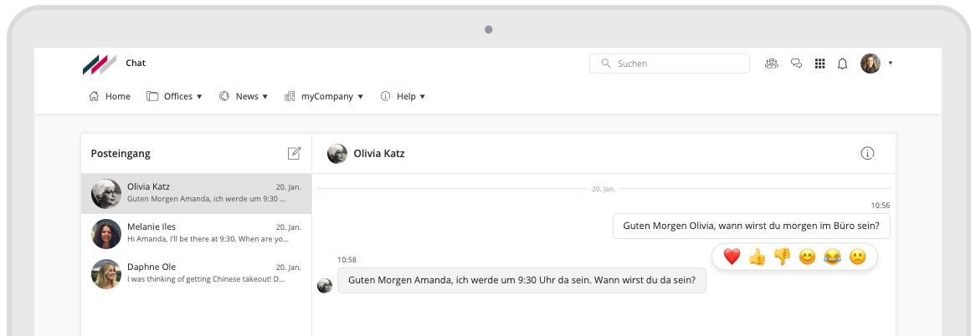Click small sender avatar beside Olivia's reply
Image resolution: width=976 pixels, height=336 pixels.
[x=325, y=286]
